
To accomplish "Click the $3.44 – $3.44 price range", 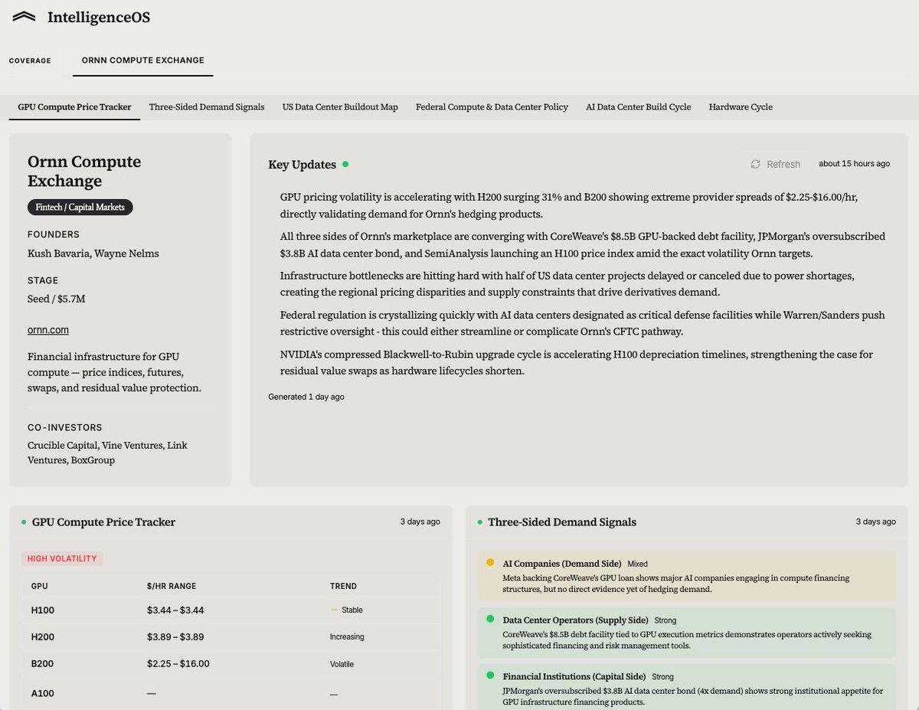I will coord(175,610).
